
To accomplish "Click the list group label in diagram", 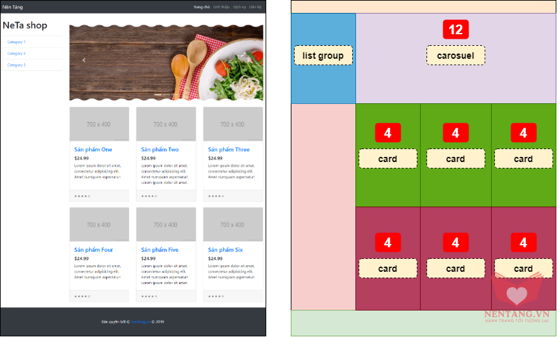I will (323, 56).
